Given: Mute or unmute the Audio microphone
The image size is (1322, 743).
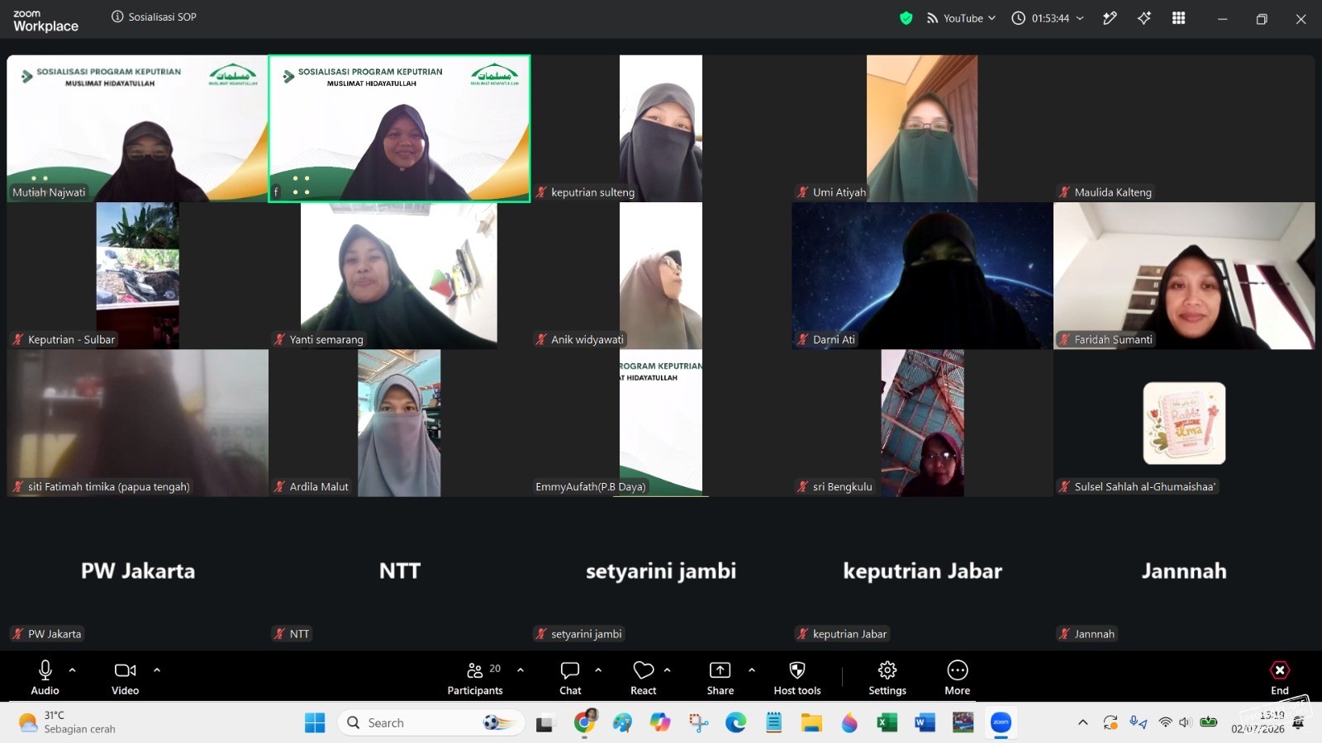Looking at the screenshot, I should click(x=45, y=677).
